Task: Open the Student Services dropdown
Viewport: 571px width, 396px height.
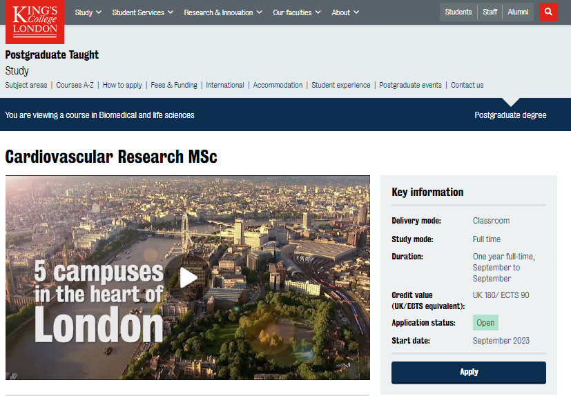Action: pos(142,12)
